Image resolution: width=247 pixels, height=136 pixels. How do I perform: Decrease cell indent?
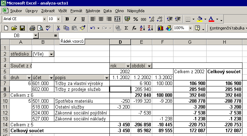(170, 19)
